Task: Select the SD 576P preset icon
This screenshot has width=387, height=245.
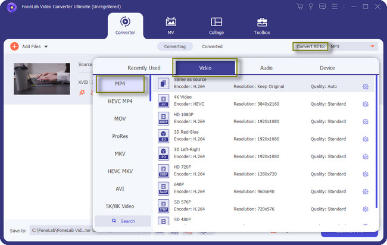Action: click(x=163, y=206)
